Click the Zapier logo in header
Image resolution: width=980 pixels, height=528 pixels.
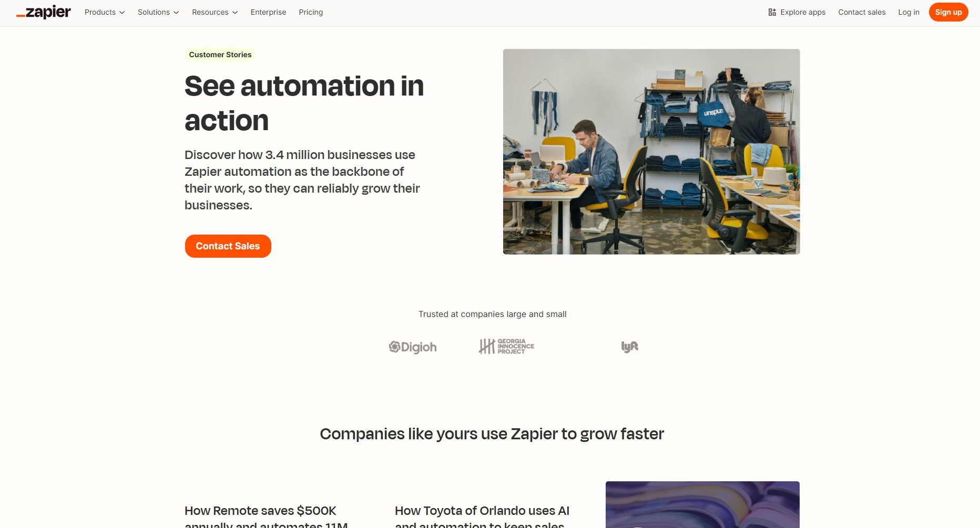(44, 12)
